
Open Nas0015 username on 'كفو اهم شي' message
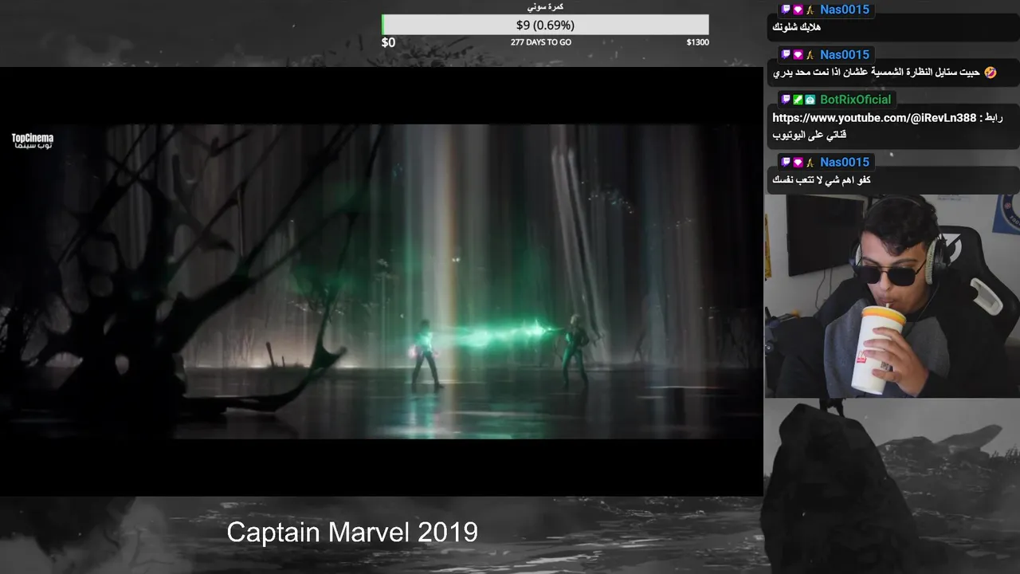coord(845,163)
